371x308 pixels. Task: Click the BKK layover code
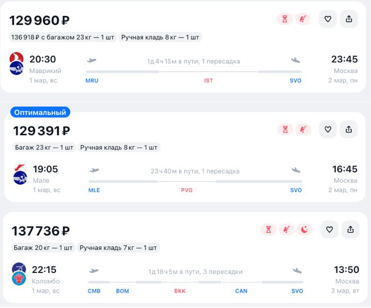pos(180,291)
